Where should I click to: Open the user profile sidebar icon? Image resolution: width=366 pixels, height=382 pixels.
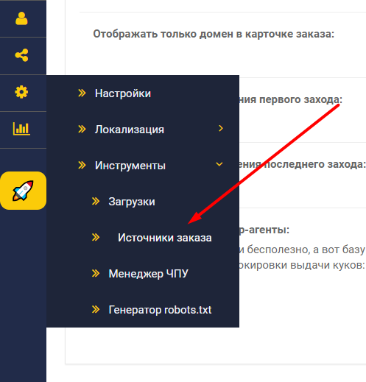[21, 18]
